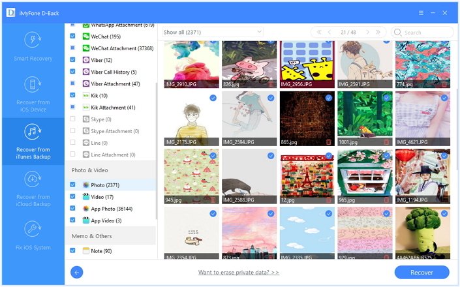Click the trash icon on 1001.jpg
The width and height of the screenshot is (460, 287).
386,142
